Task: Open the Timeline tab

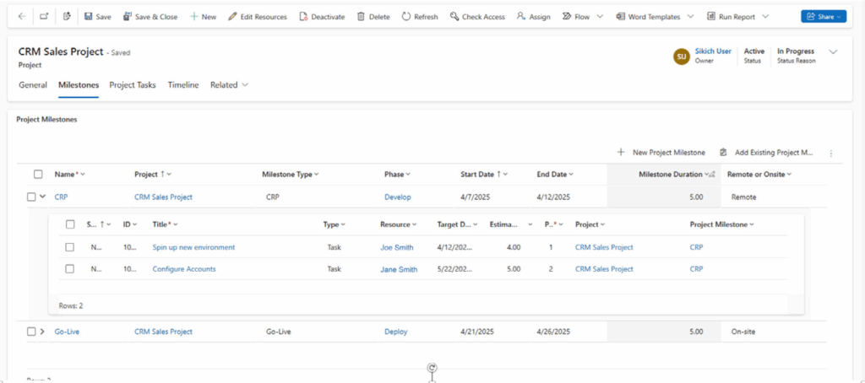Action: (183, 84)
